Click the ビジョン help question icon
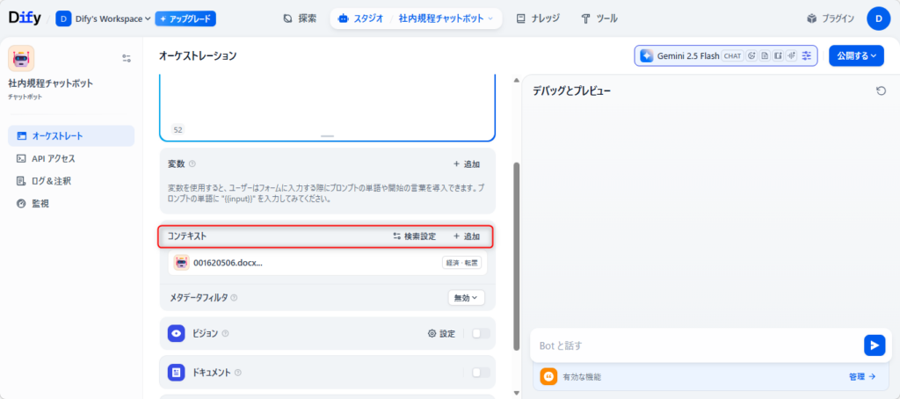900x399 pixels. (x=226, y=334)
